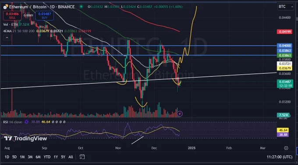298x165 pixels.
Task: Click the 0.04400 price scale label
Action: [x=285, y=18]
